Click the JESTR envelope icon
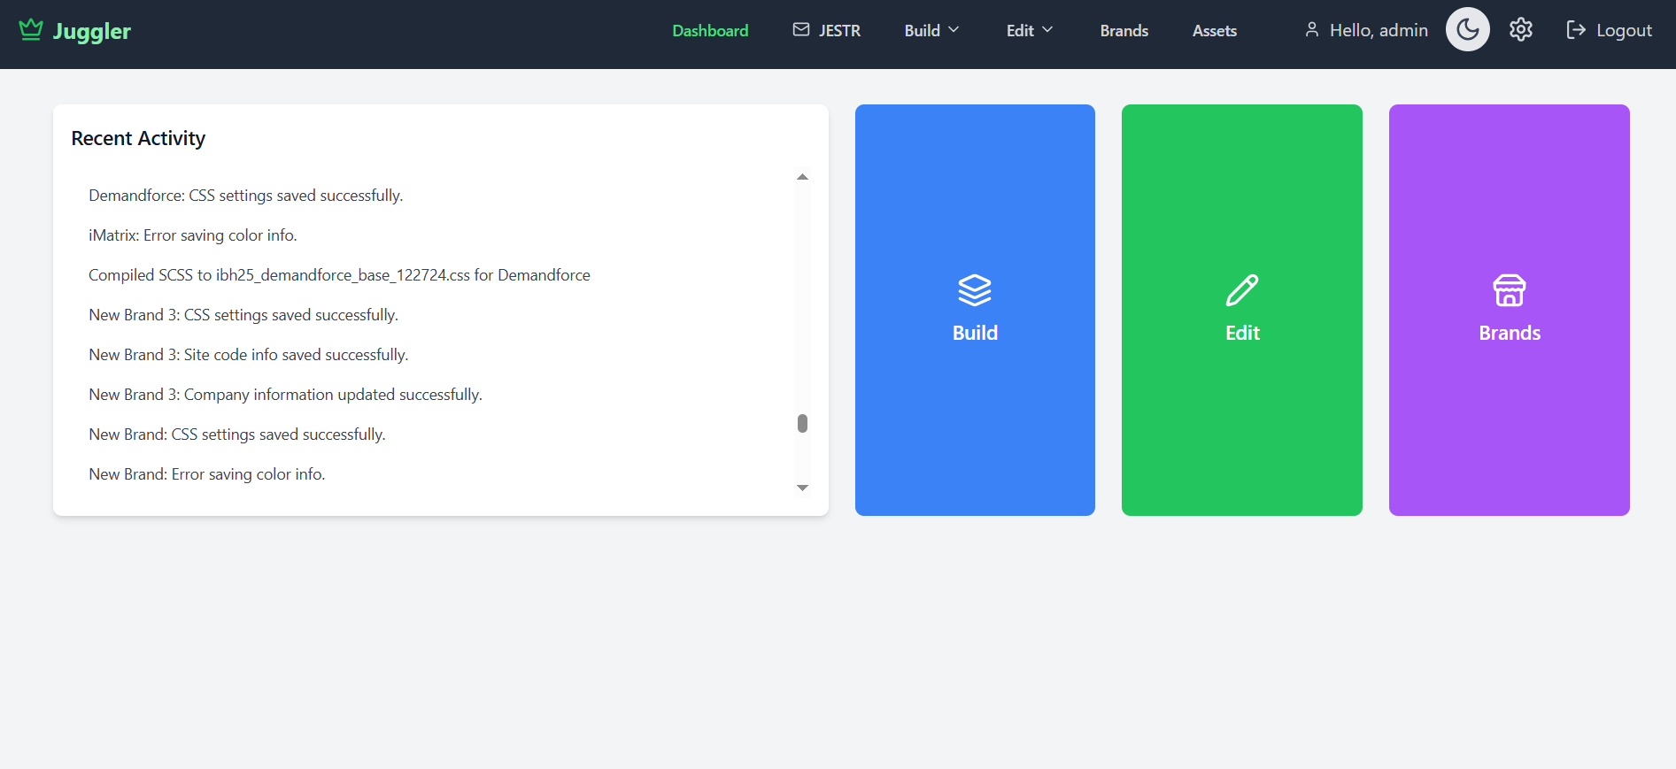The image size is (1676, 769). tap(800, 30)
